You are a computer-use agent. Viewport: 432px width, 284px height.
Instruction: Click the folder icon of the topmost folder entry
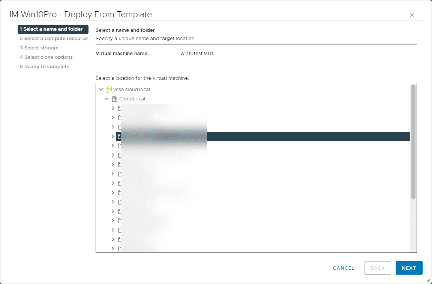tap(119, 108)
